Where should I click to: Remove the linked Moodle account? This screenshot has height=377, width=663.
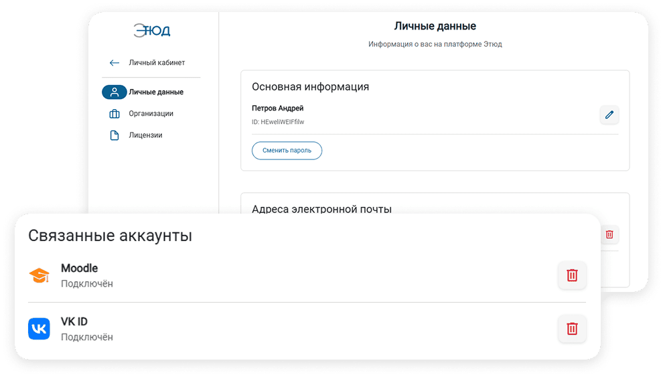572,275
